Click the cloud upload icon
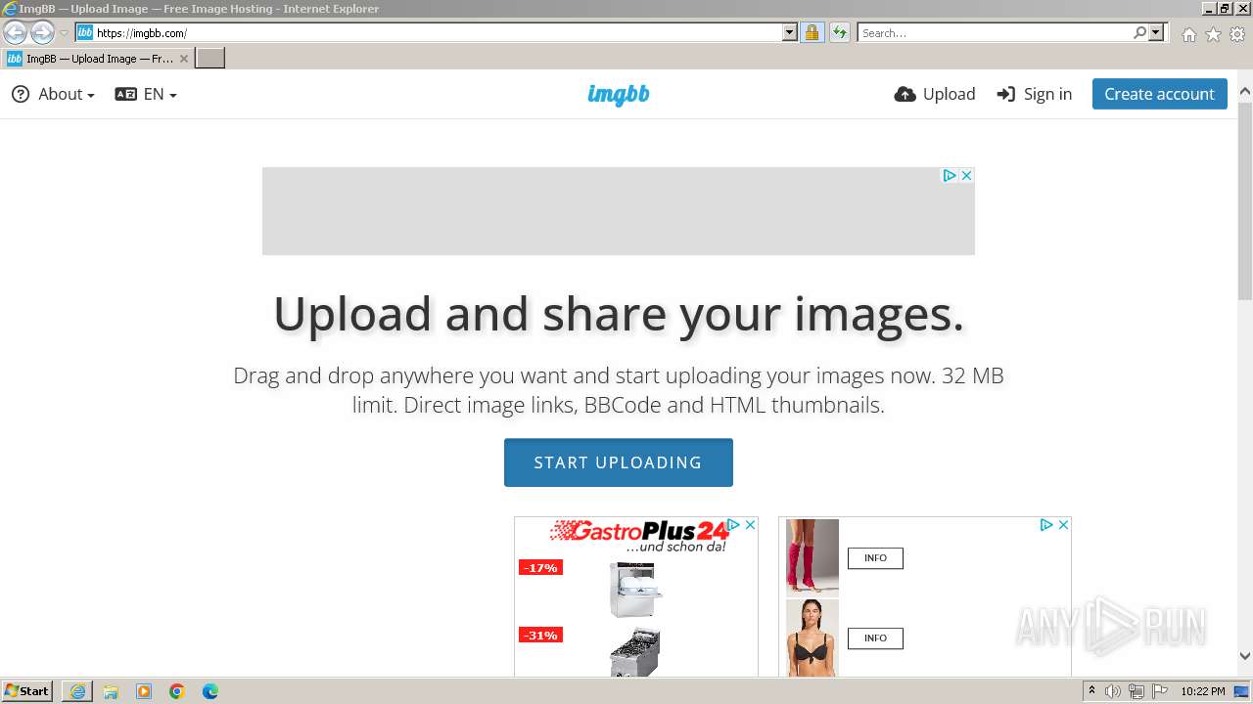 click(x=905, y=94)
